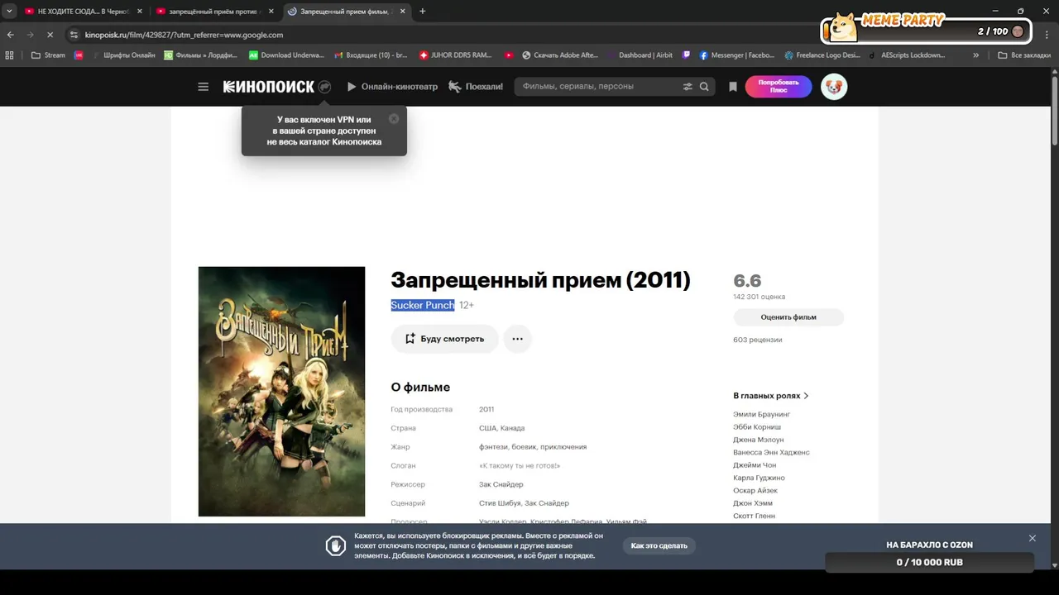
Task: Open the Twitch bookmark icon
Action: click(686, 55)
